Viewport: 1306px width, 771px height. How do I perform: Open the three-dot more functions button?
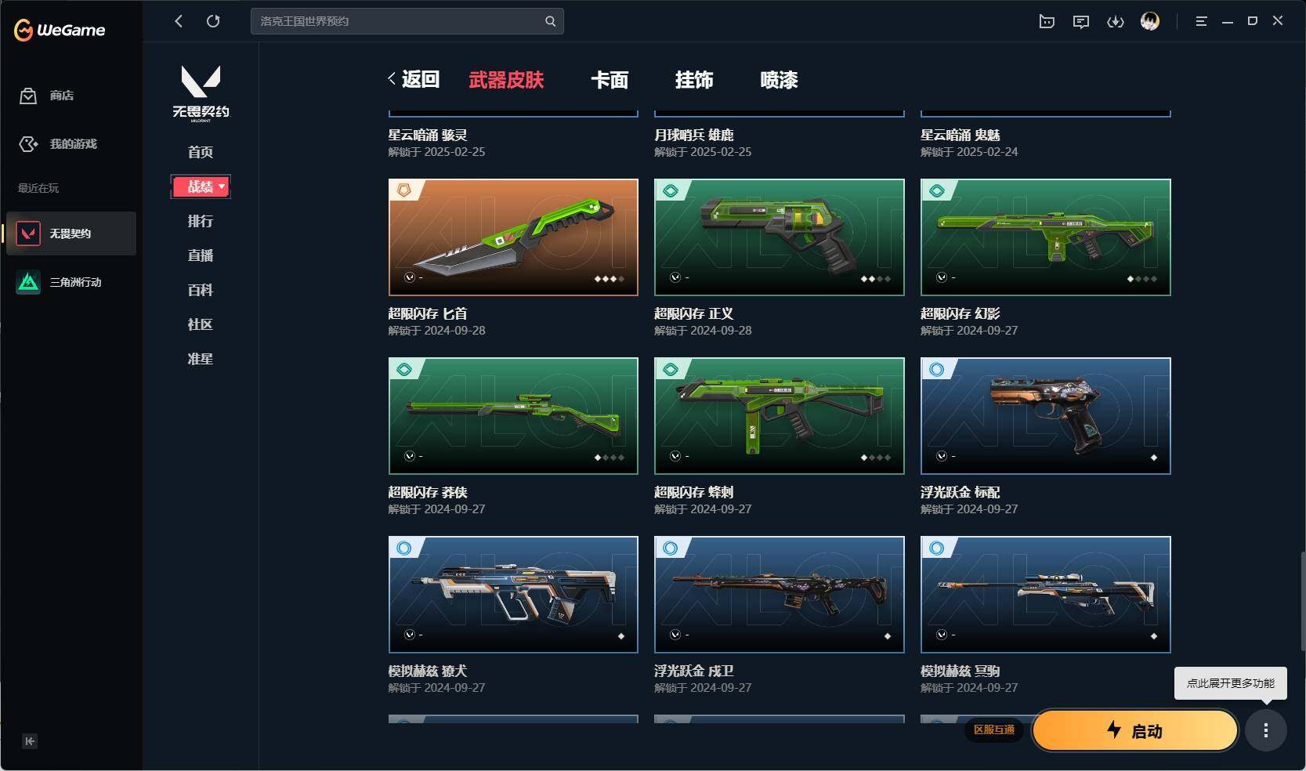(1266, 731)
